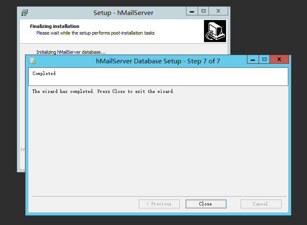Minimize the Setup - hMailServer window

coord(192,11)
